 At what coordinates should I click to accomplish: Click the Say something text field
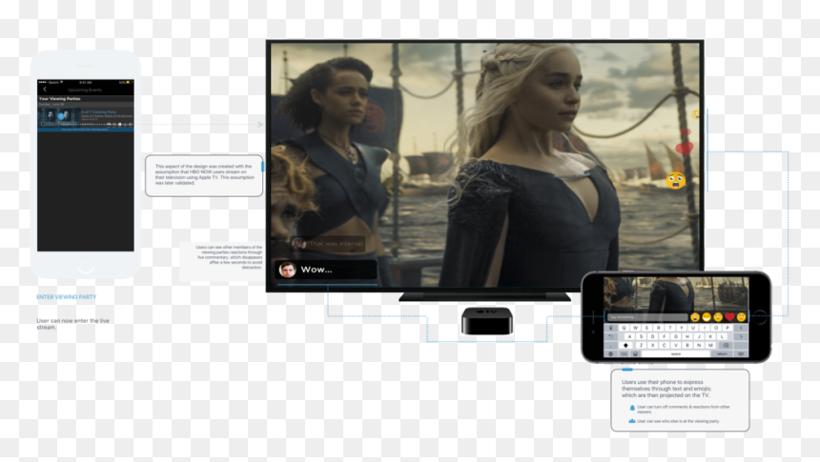(647, 317)
